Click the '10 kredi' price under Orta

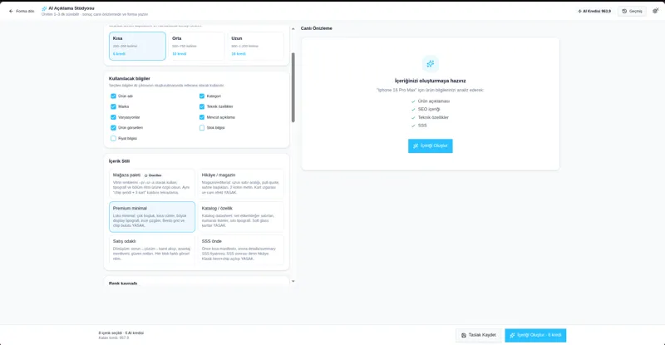click(x=179, y=54)
